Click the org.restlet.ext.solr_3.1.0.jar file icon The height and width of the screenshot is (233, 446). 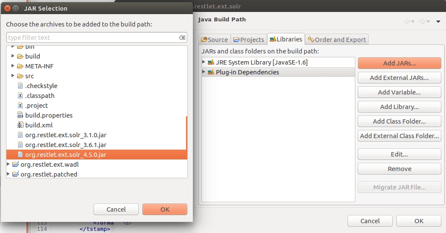20,135
